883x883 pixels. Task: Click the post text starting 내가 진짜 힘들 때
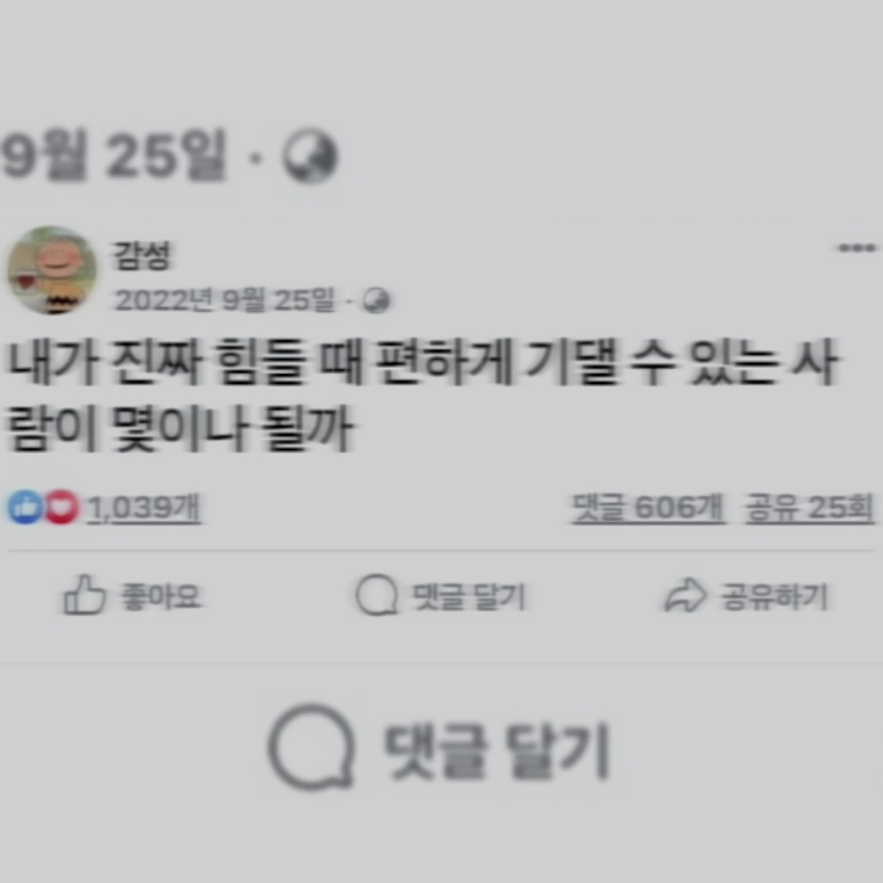tap(422, 396)
